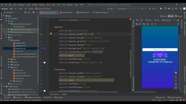This screenshot has height=104, width=186.
Task: Switch to Code view mode
Action: (x=163, y=16)
